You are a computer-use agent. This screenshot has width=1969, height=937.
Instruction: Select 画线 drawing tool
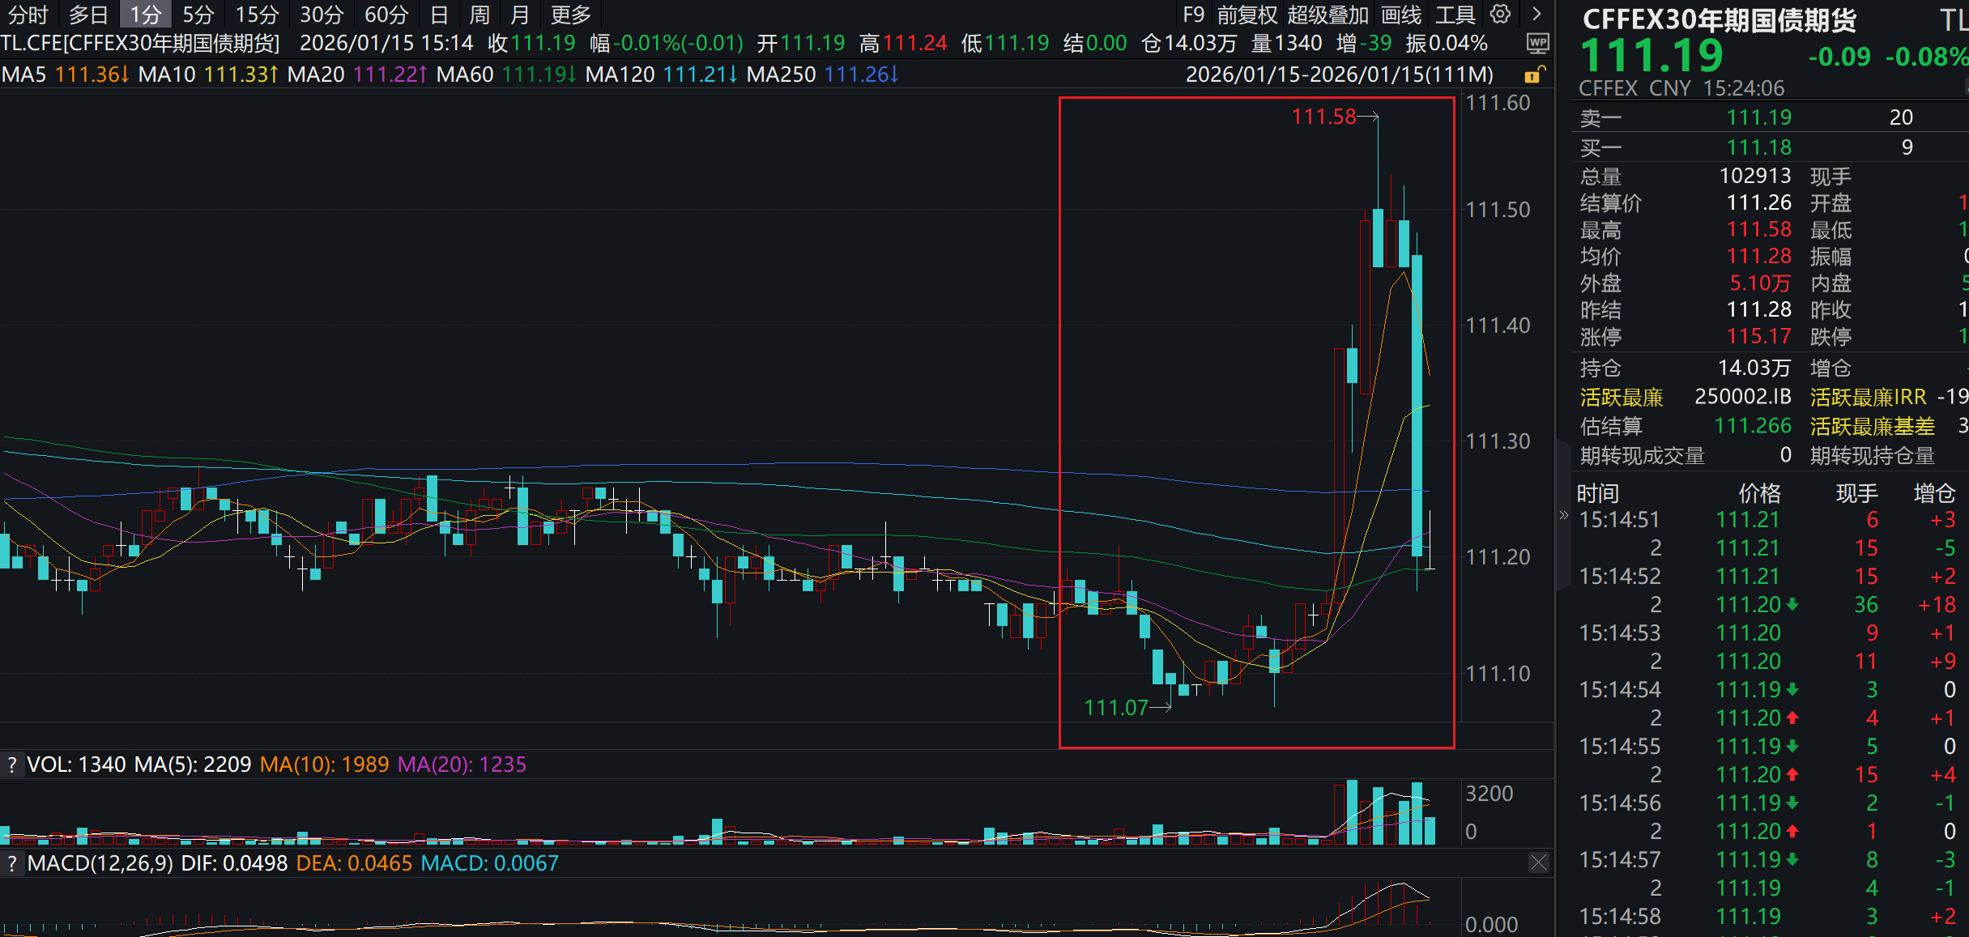pos(1401,15)
